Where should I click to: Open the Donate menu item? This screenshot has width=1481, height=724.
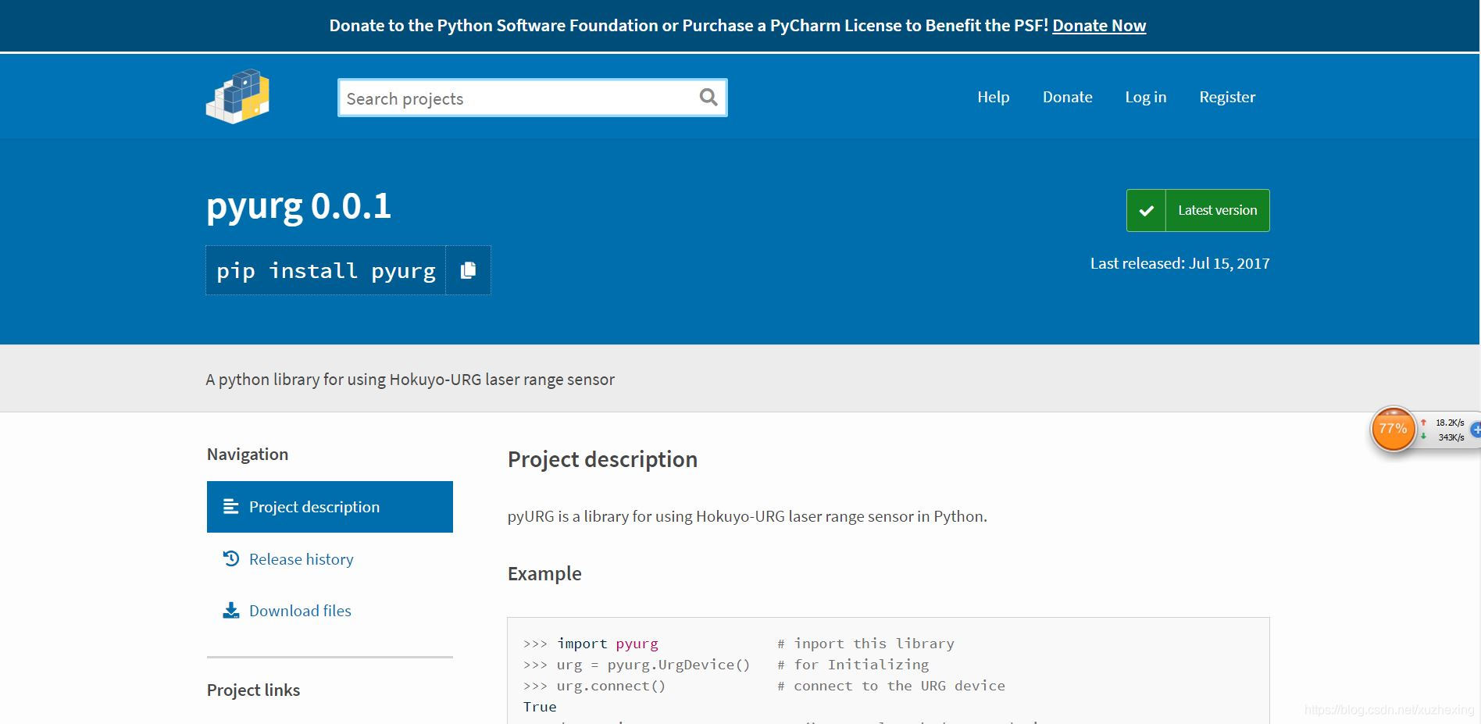[1067, 97]
